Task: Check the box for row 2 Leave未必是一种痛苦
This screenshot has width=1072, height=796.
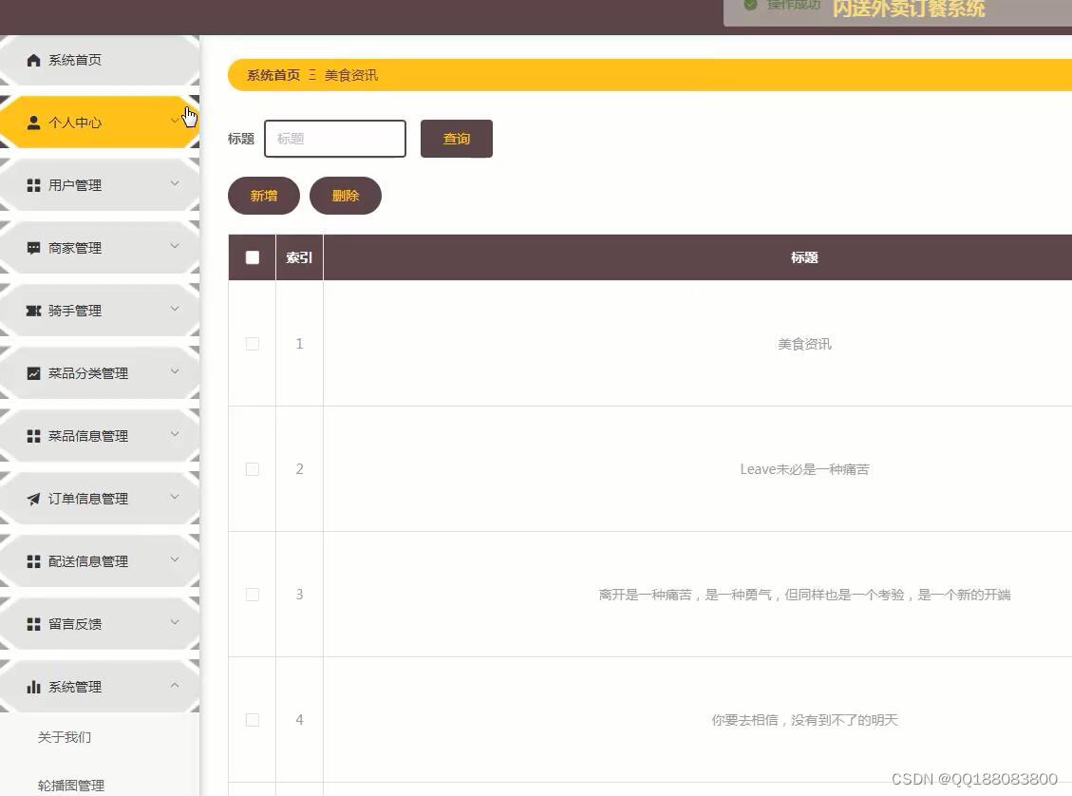Action: click(253, 469)
